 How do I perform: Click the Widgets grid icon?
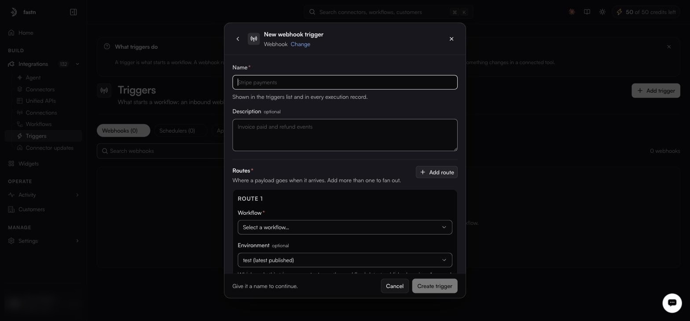(x=11, y=164)
